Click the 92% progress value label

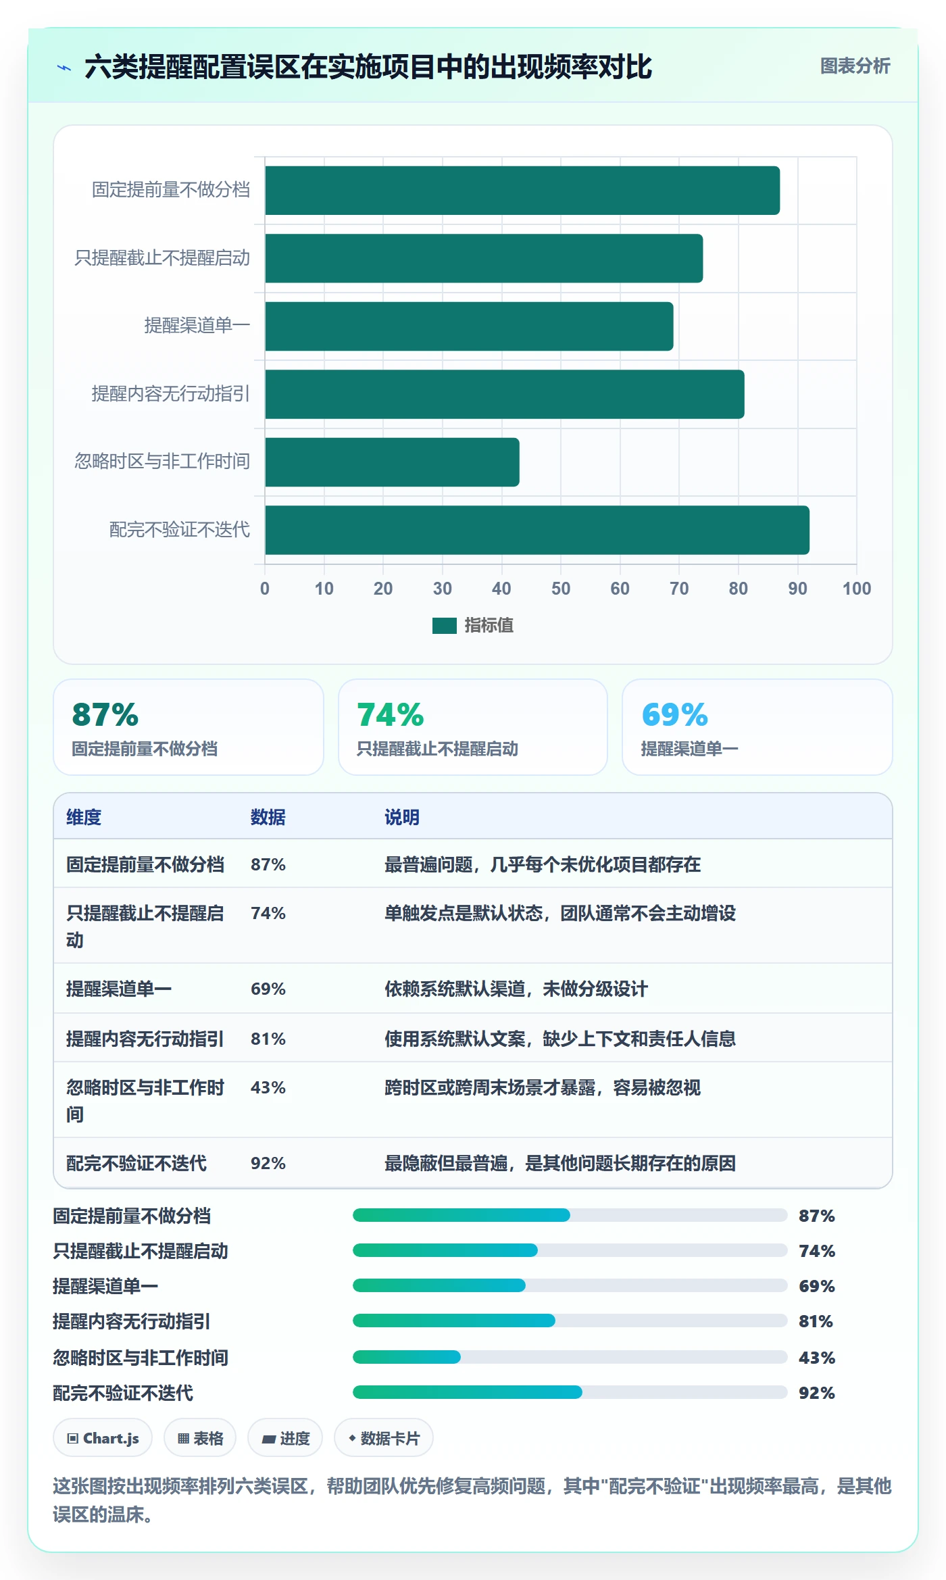click(817, 1393)
